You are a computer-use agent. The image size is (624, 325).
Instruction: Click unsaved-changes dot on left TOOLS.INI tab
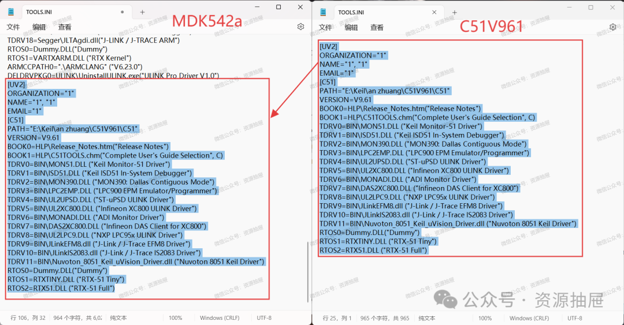pyautogui.click(x=122, y=12)
